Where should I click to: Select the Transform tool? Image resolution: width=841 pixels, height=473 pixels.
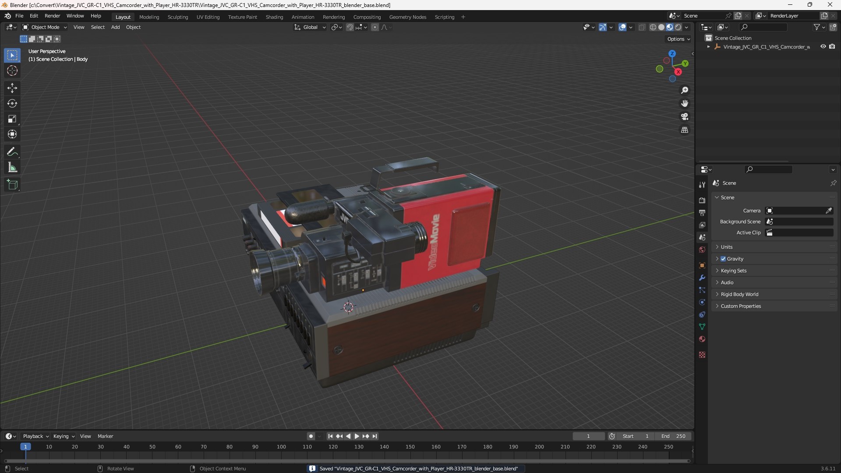coord(12,134)
